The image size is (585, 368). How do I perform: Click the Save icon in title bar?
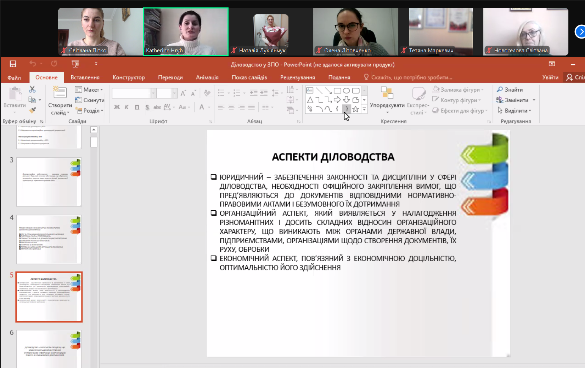click(13, 64)
